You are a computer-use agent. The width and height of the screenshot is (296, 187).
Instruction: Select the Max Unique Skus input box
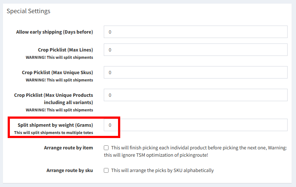pyautogui.click(x=196, y=72)
